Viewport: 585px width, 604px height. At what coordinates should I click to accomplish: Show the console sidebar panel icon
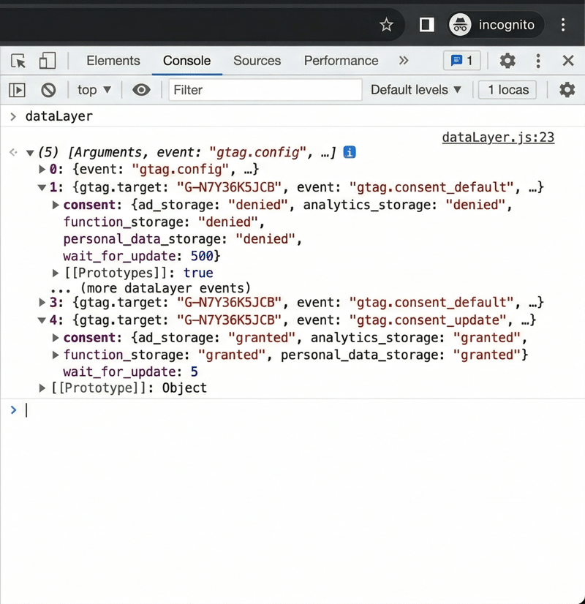[17, 90]
